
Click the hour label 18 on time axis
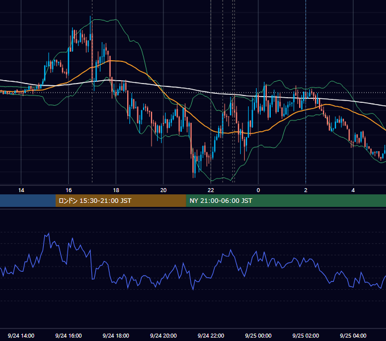tap(116, 190)
